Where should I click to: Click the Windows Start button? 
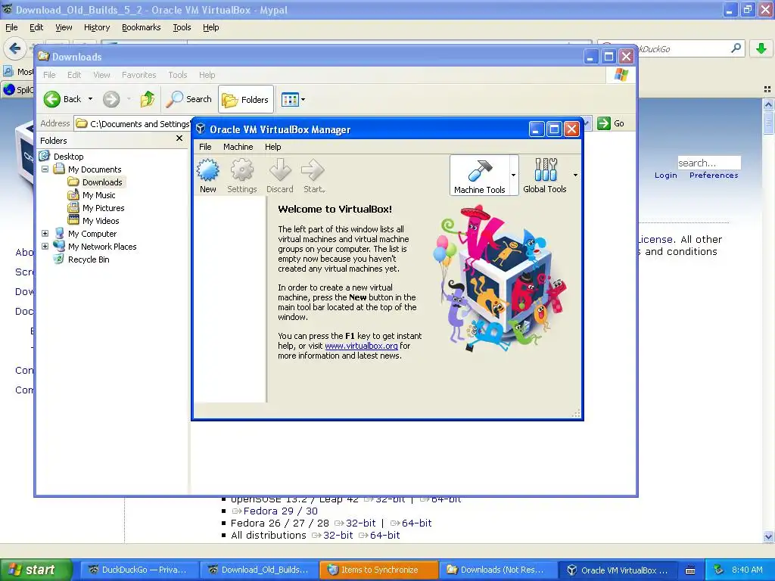[36, 570]
